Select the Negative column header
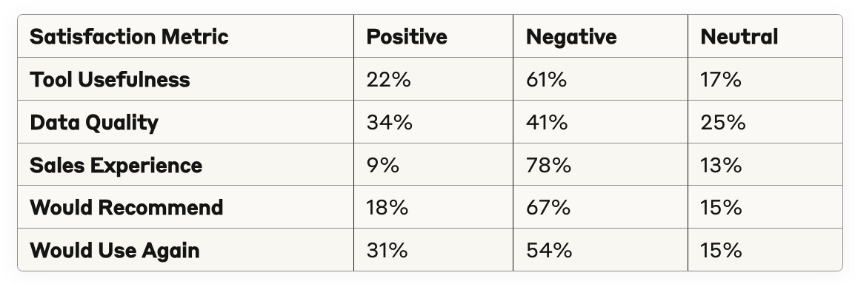The height and width of the screenshot is (284, 855). [571, 36]
